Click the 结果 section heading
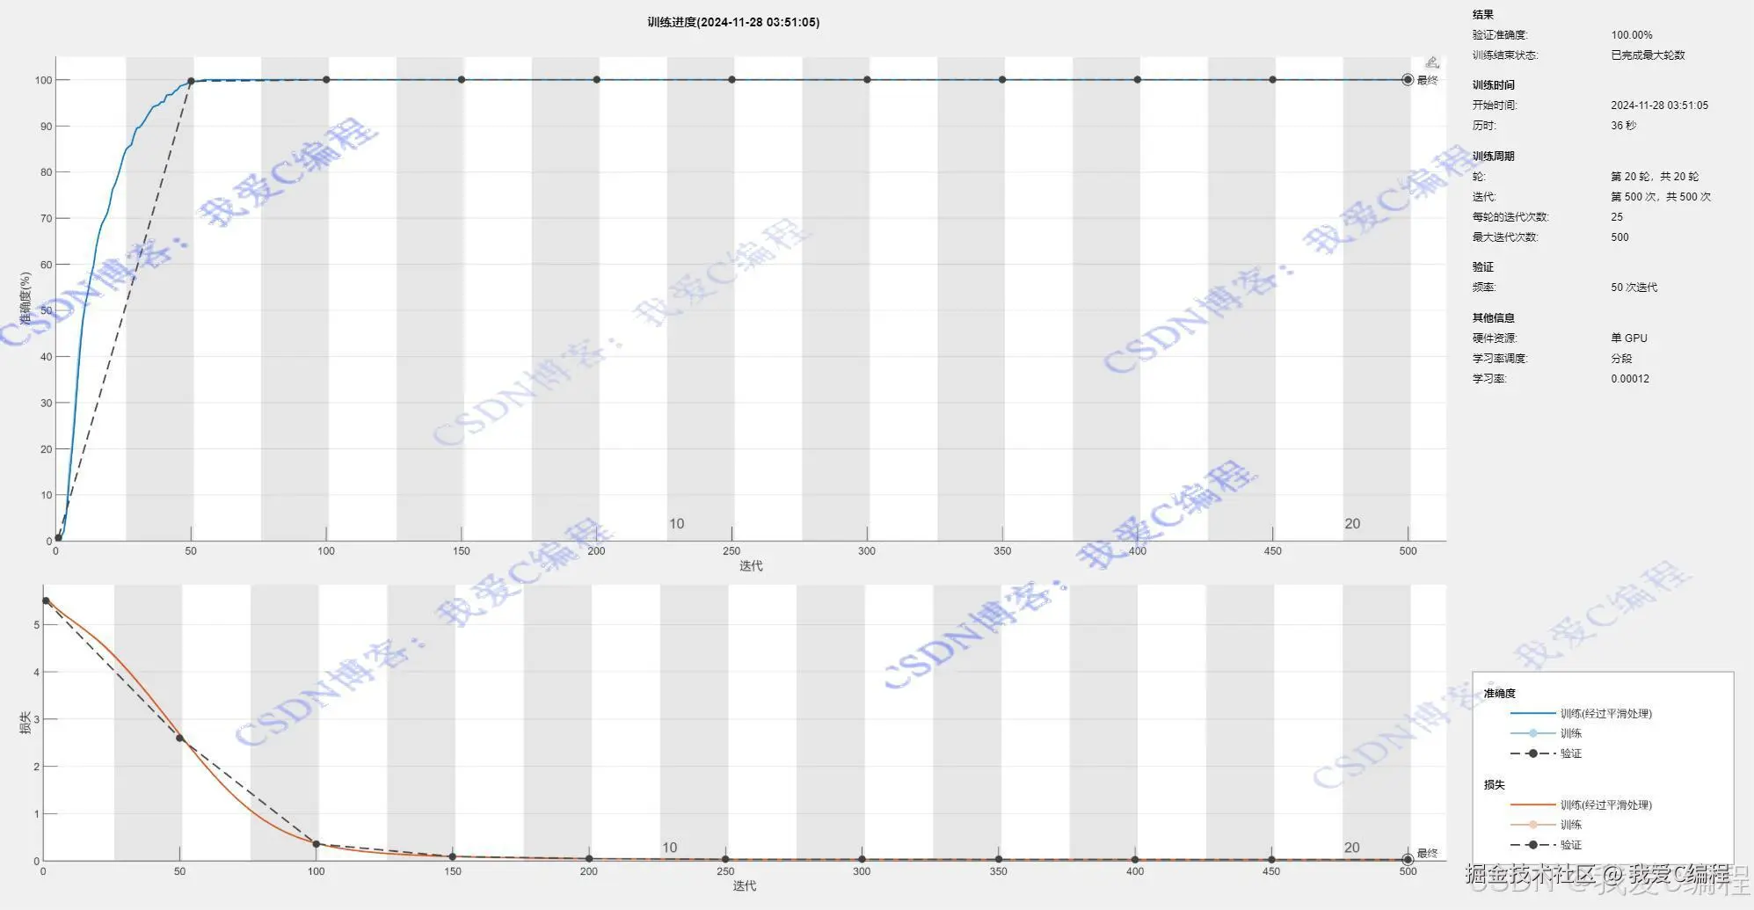The image size is (1754, 910). coord(1483,14)
